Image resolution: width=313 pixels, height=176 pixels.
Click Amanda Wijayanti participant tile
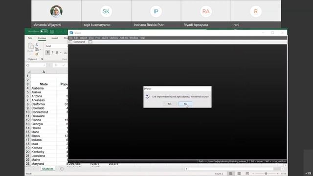point(56,14)
